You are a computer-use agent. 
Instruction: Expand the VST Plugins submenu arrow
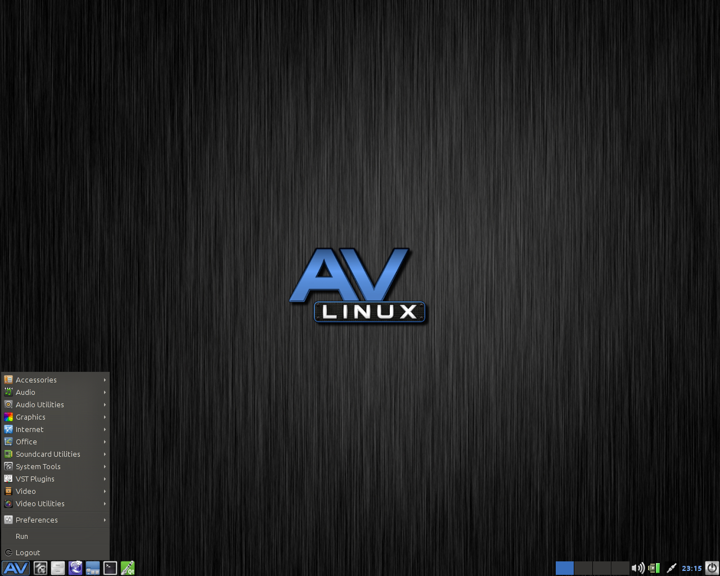[105, 479]
